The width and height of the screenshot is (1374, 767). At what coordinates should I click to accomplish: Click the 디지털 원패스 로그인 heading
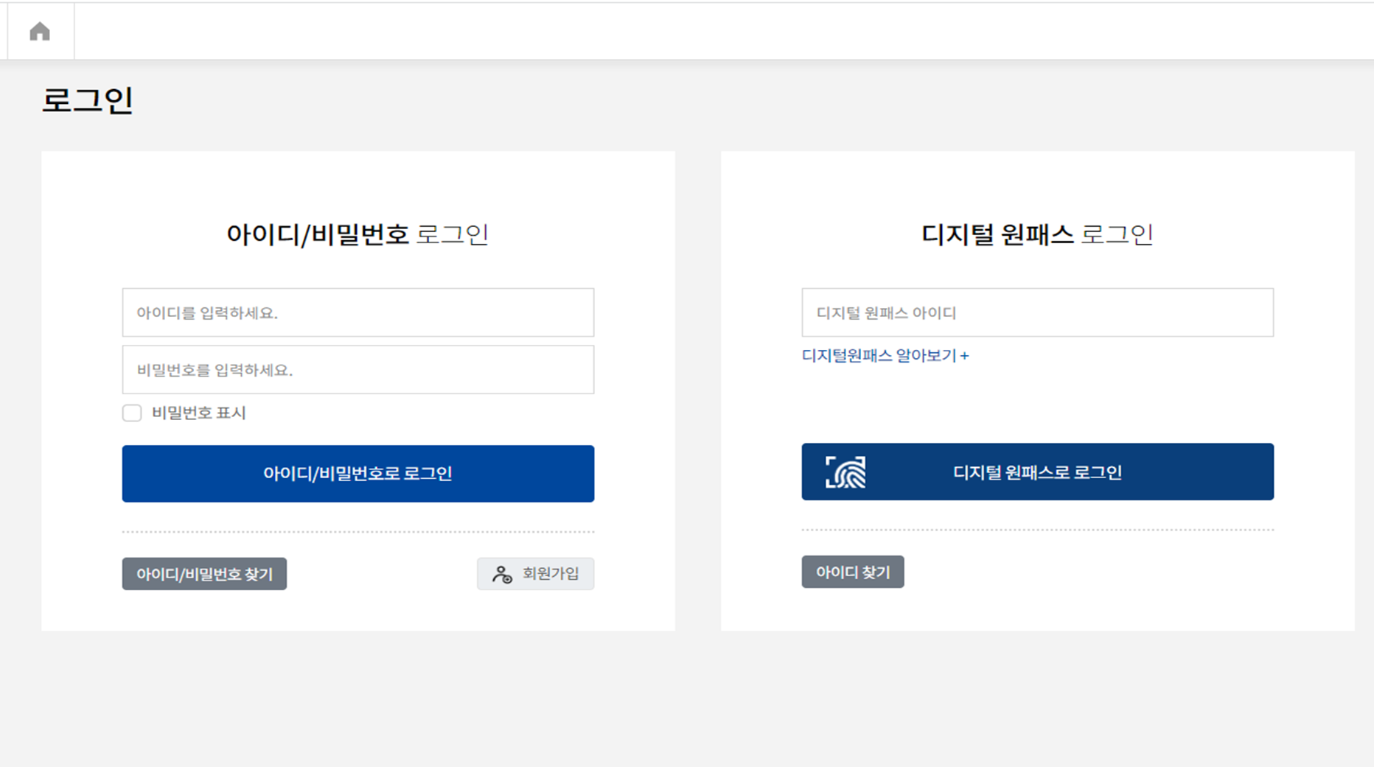[1037, 234]
